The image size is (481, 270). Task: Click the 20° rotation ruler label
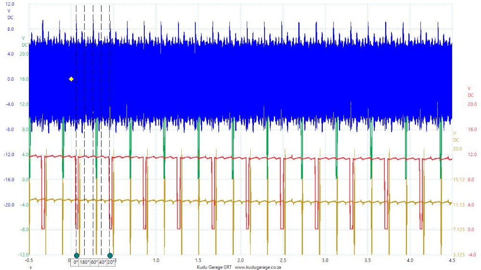coord(111,262)
